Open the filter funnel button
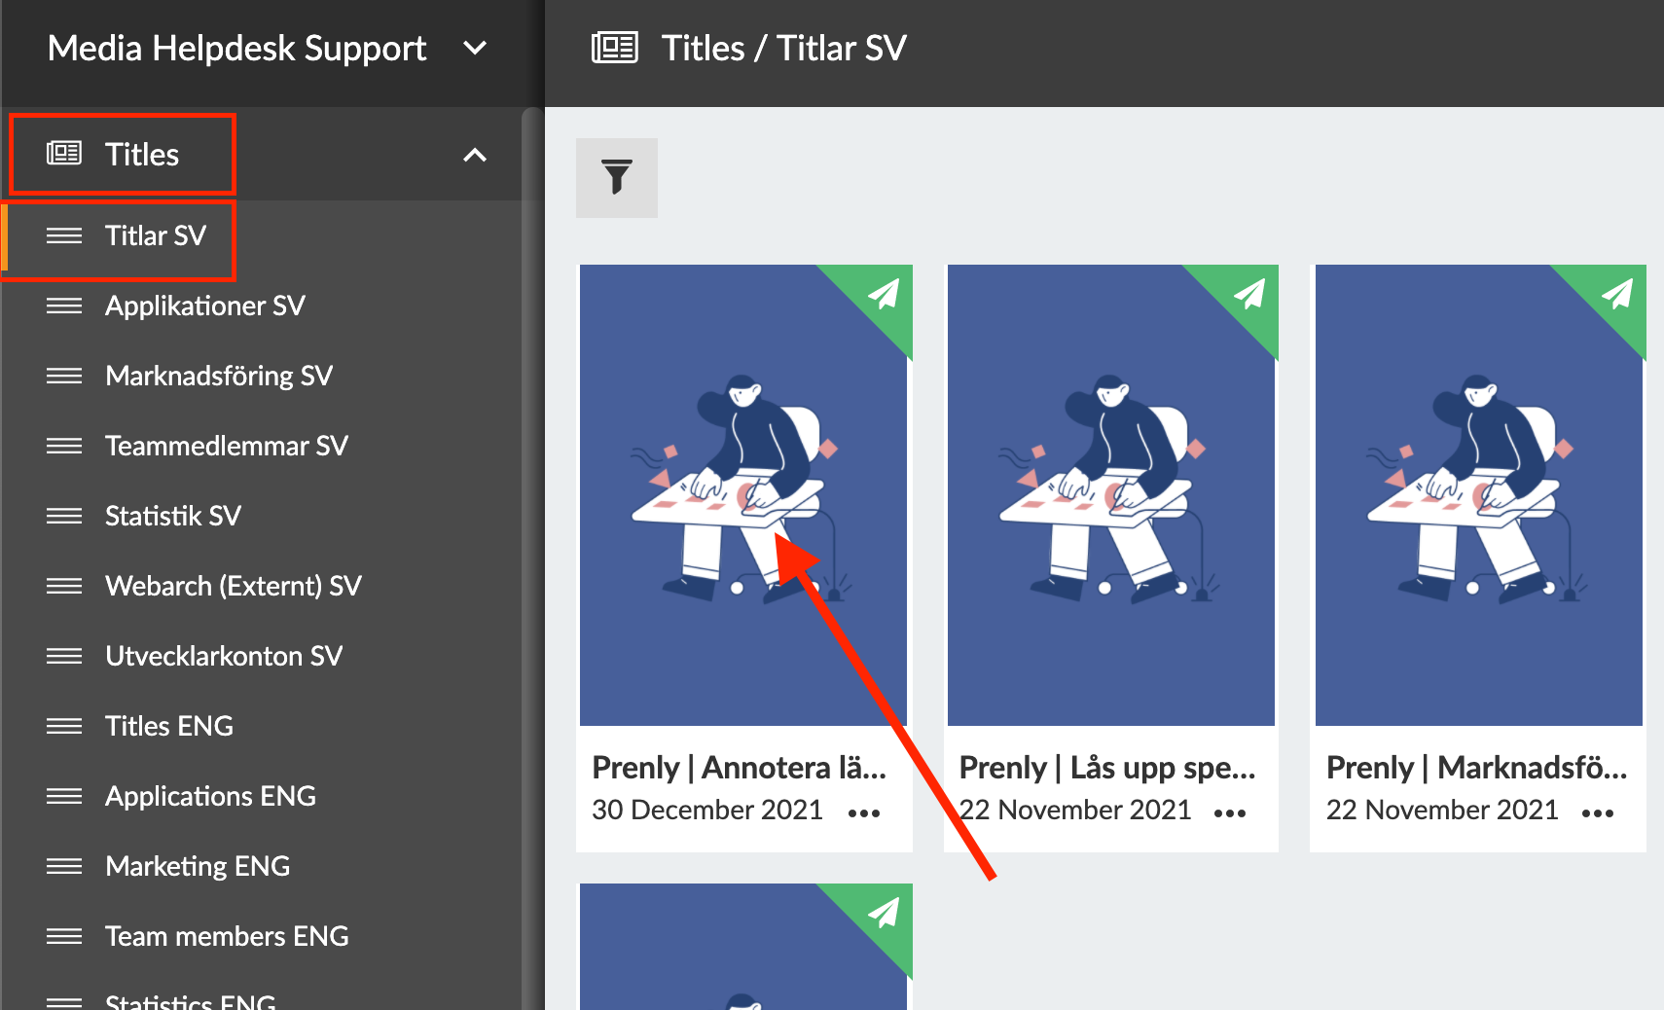This screenshot has height=1010, width=1664. tap(616, 177)
